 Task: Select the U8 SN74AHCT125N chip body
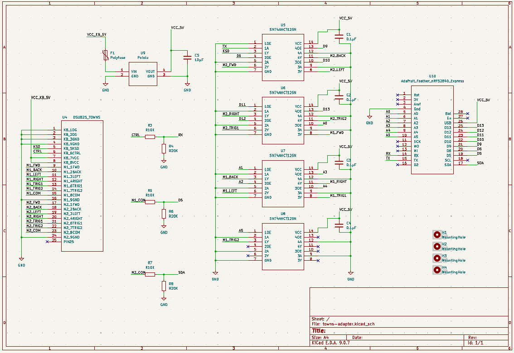tap(282, 246)
